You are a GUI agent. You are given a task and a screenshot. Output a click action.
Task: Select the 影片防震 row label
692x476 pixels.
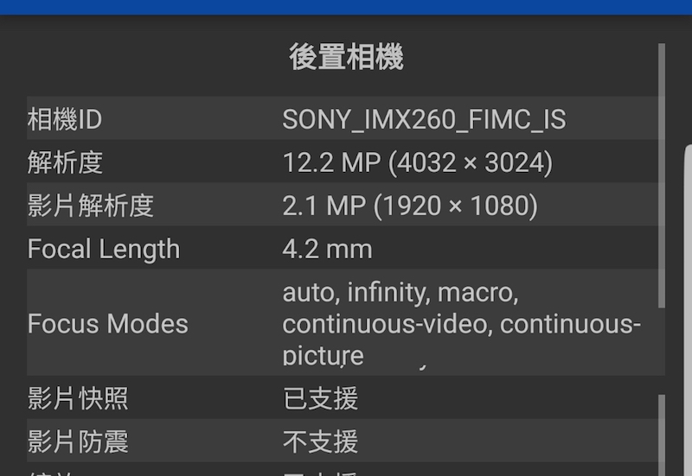[x=78, y=441]
